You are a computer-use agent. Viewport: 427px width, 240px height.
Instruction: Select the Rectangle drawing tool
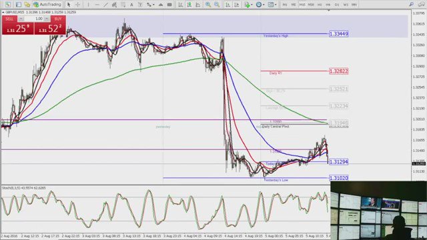(169, 5)
